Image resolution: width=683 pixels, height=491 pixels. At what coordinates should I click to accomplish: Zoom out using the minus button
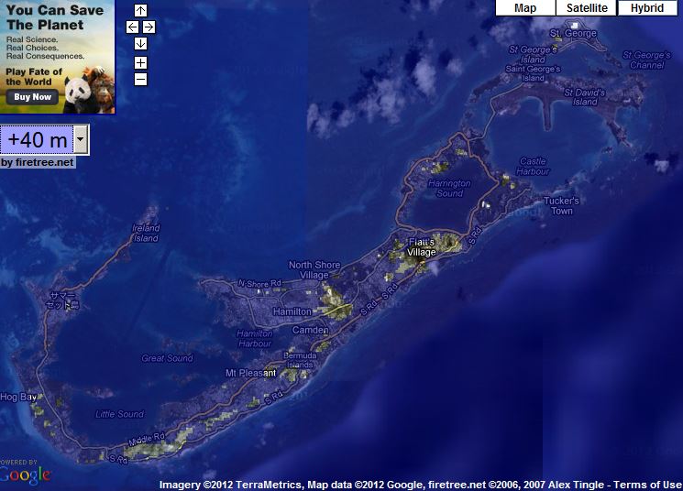[x=140, y=79]
